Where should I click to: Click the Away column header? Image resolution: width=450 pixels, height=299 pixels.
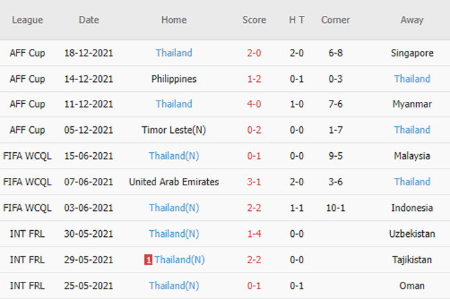tap(412, 20)
